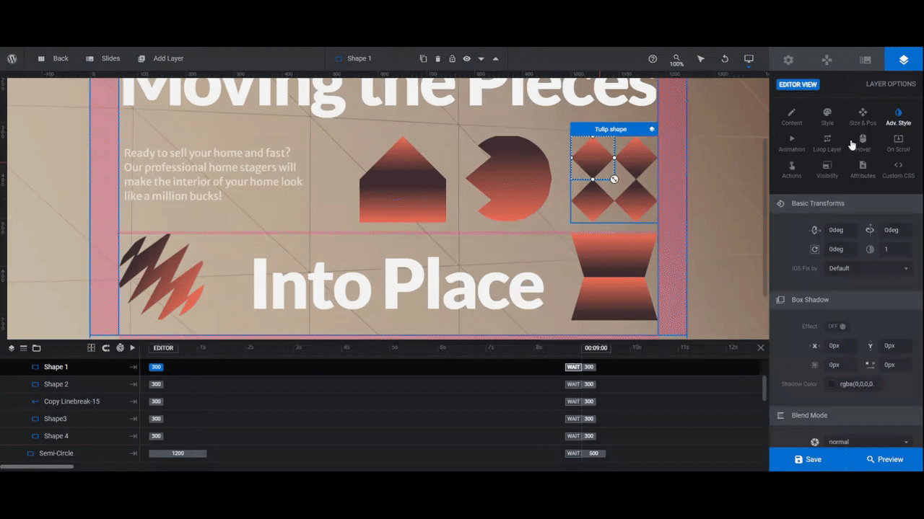Edit the rotate Y degree field

[x=897, y=230]
